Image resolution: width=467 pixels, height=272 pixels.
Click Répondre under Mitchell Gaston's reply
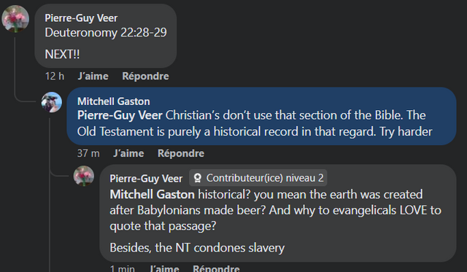[x=181, y=154]
